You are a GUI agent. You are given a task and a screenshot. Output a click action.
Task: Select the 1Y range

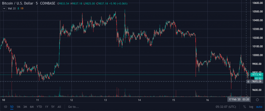pyautogui.click(x=47, y=107)
